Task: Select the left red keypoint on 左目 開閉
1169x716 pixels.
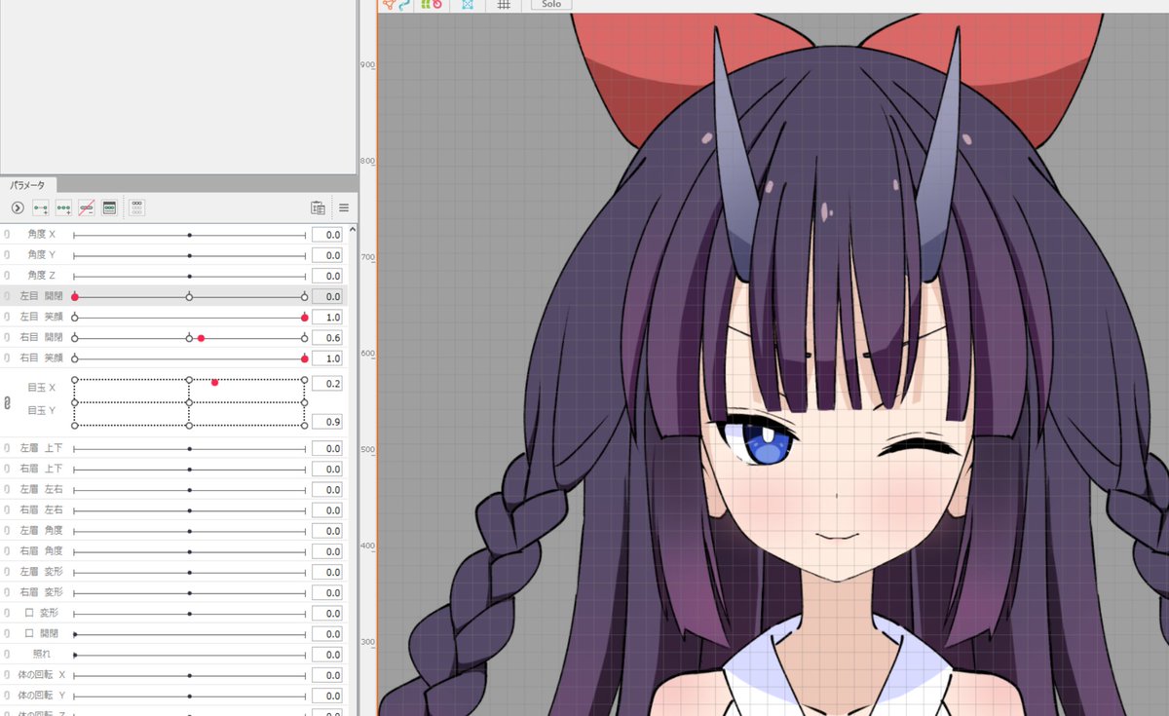Action: [75, 296]
